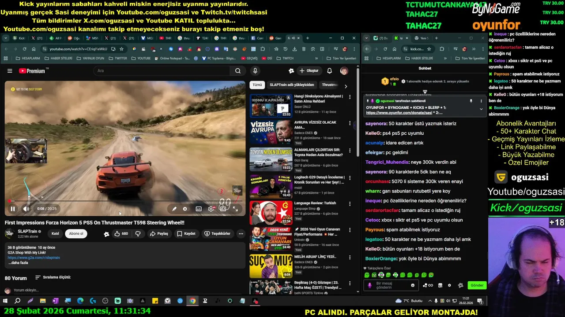Enter fullscreen on the YouTube video
565x317 pixels.
[x=236, y=209]
